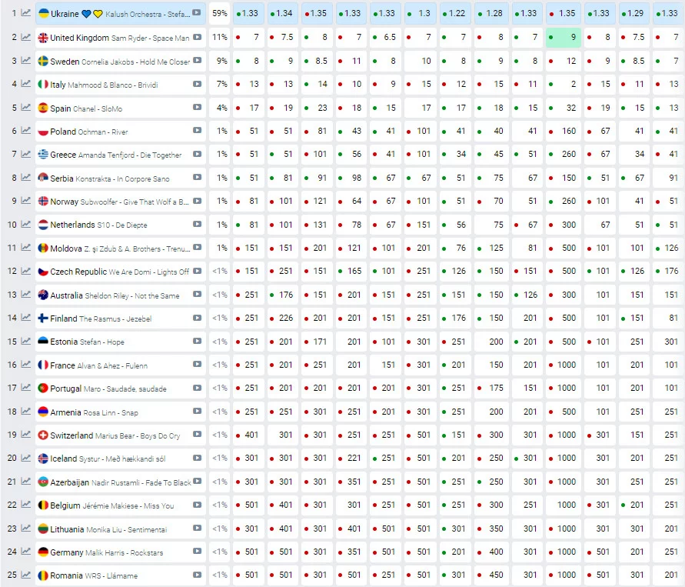This screenshot has height=587, width=685.
Task: Click the odds 32 in Spain's row
Action: (563, 107)
